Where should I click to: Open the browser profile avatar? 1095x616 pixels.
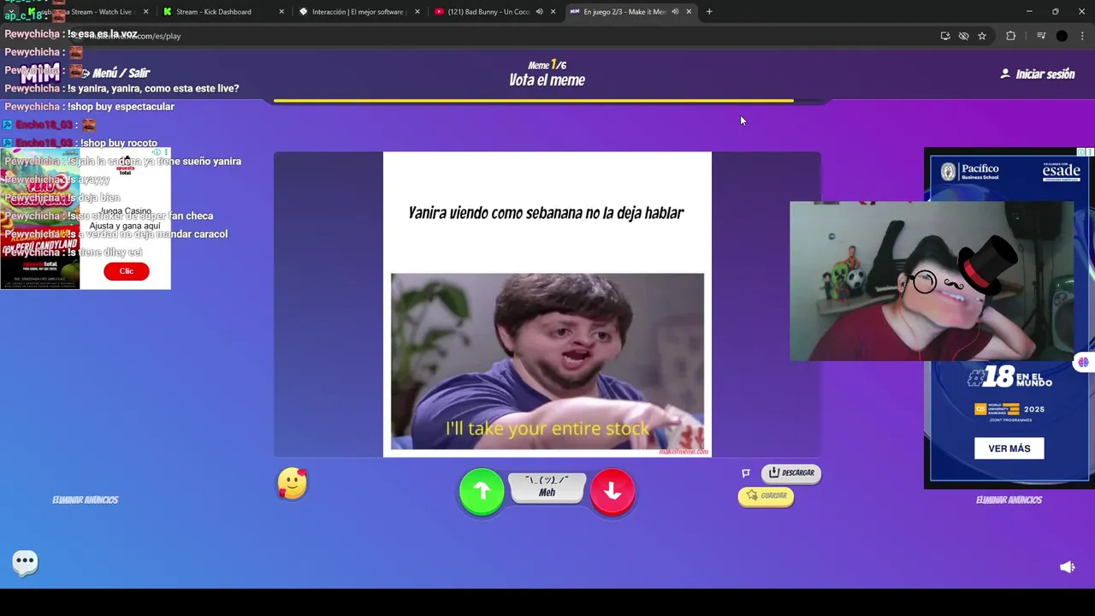[x=1062, y=36]
